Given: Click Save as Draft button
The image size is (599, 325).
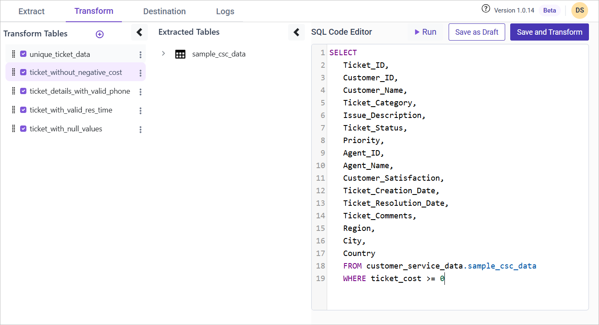Looking at the screenshot, I should click(476, 32).
